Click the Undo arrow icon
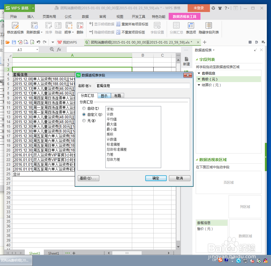This screenshot has width=271, height=266. 38,42
